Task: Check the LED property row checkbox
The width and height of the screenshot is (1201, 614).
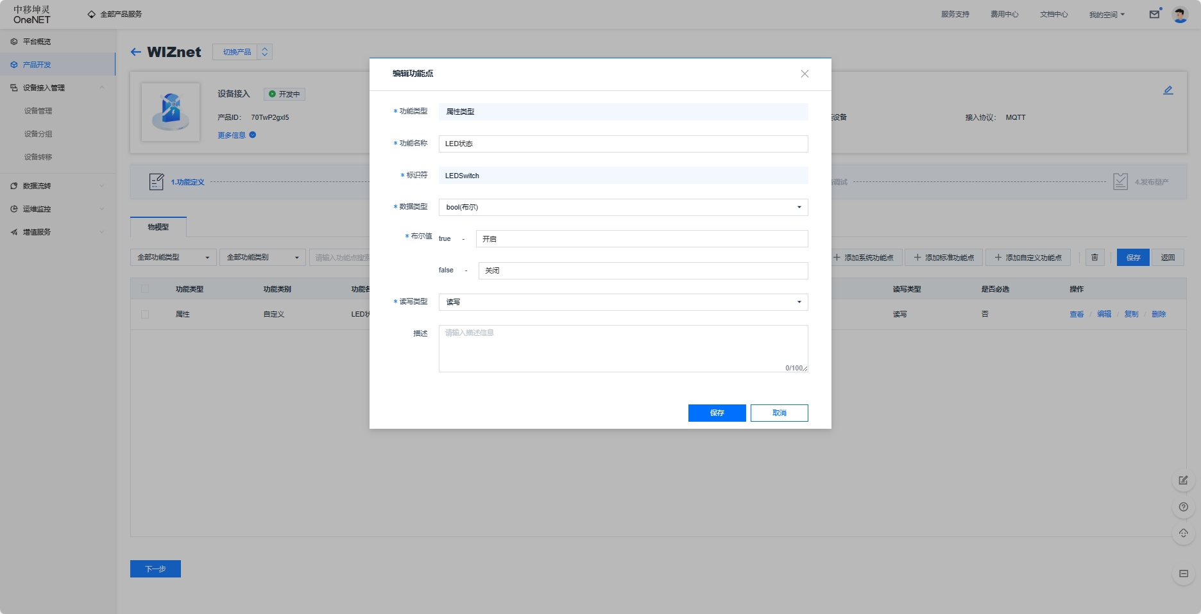Action: 145,314
